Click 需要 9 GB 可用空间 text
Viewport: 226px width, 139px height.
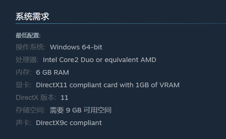pos(80,110)
